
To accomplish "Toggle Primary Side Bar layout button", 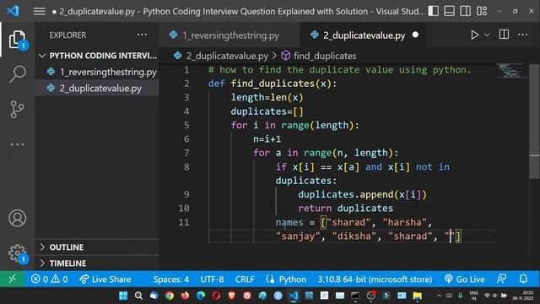I will tap(433, 11).
